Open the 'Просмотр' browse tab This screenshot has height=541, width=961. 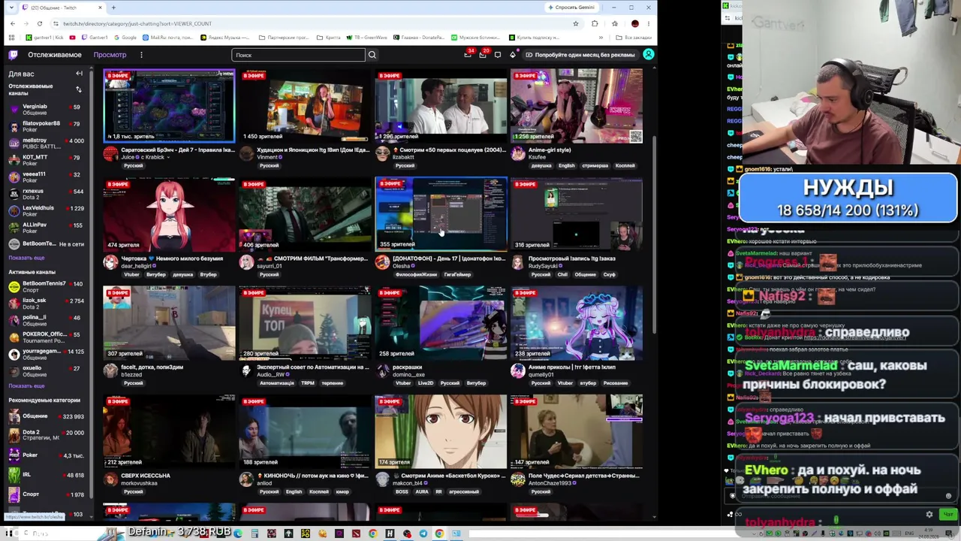[110, 55]
